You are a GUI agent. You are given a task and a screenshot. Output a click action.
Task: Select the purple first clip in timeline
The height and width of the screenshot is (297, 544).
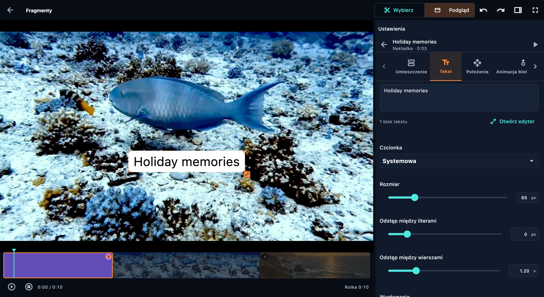(58, 265)
